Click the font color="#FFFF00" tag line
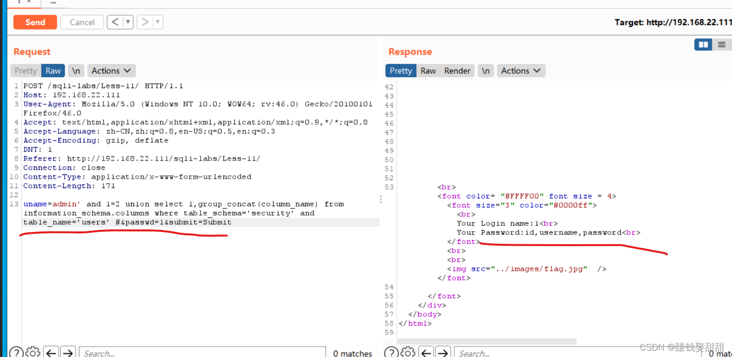Screen dimensions: 732x357 pyautogui.click(x=526, y=196)
